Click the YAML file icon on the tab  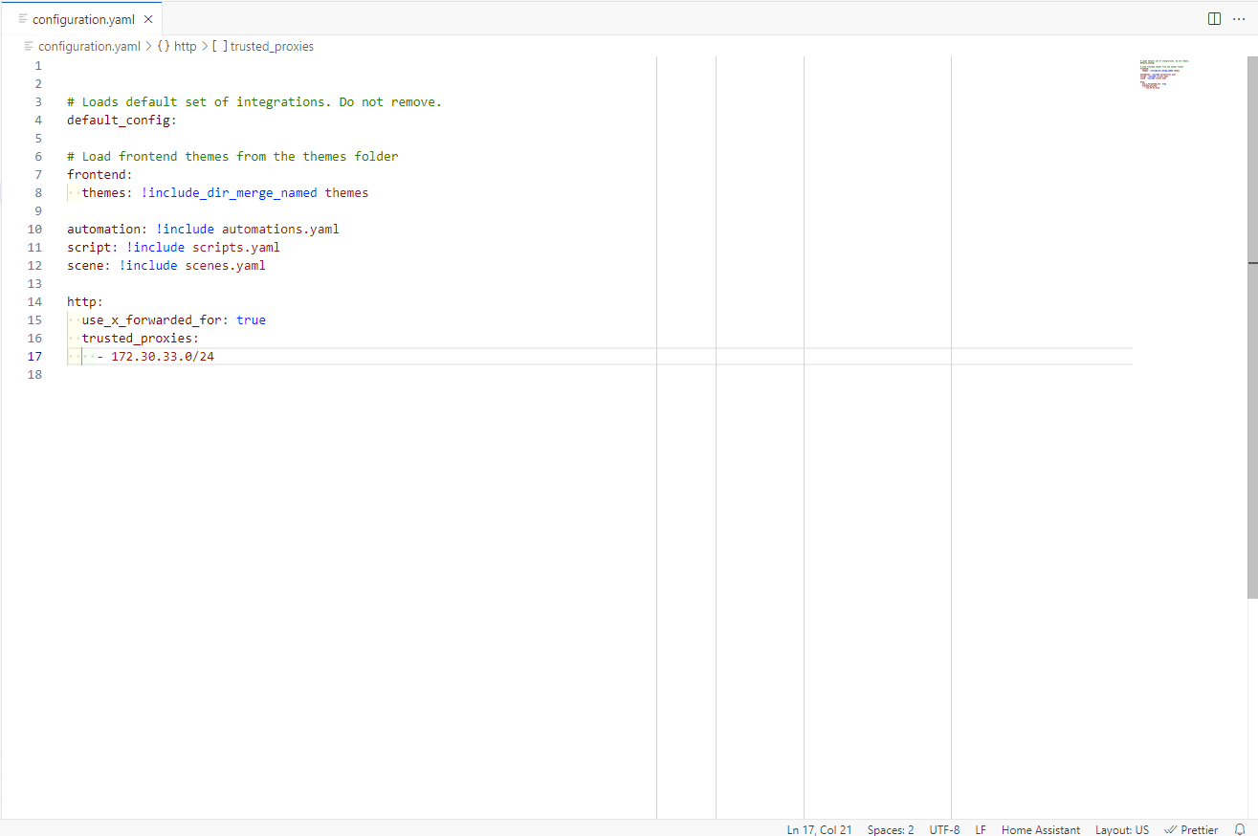[x=21, y=18]
